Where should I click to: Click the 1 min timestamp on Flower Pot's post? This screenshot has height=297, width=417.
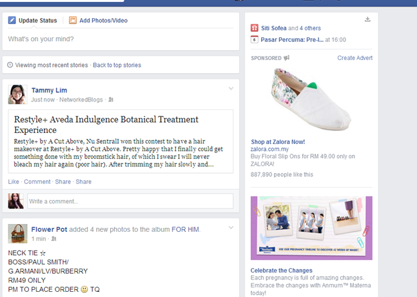coord(39,239)
